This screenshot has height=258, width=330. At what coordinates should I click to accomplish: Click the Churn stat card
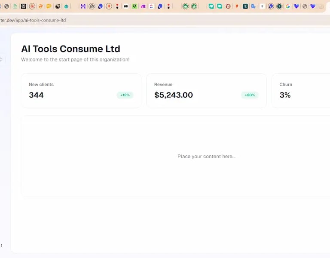[x=301, y=90]
